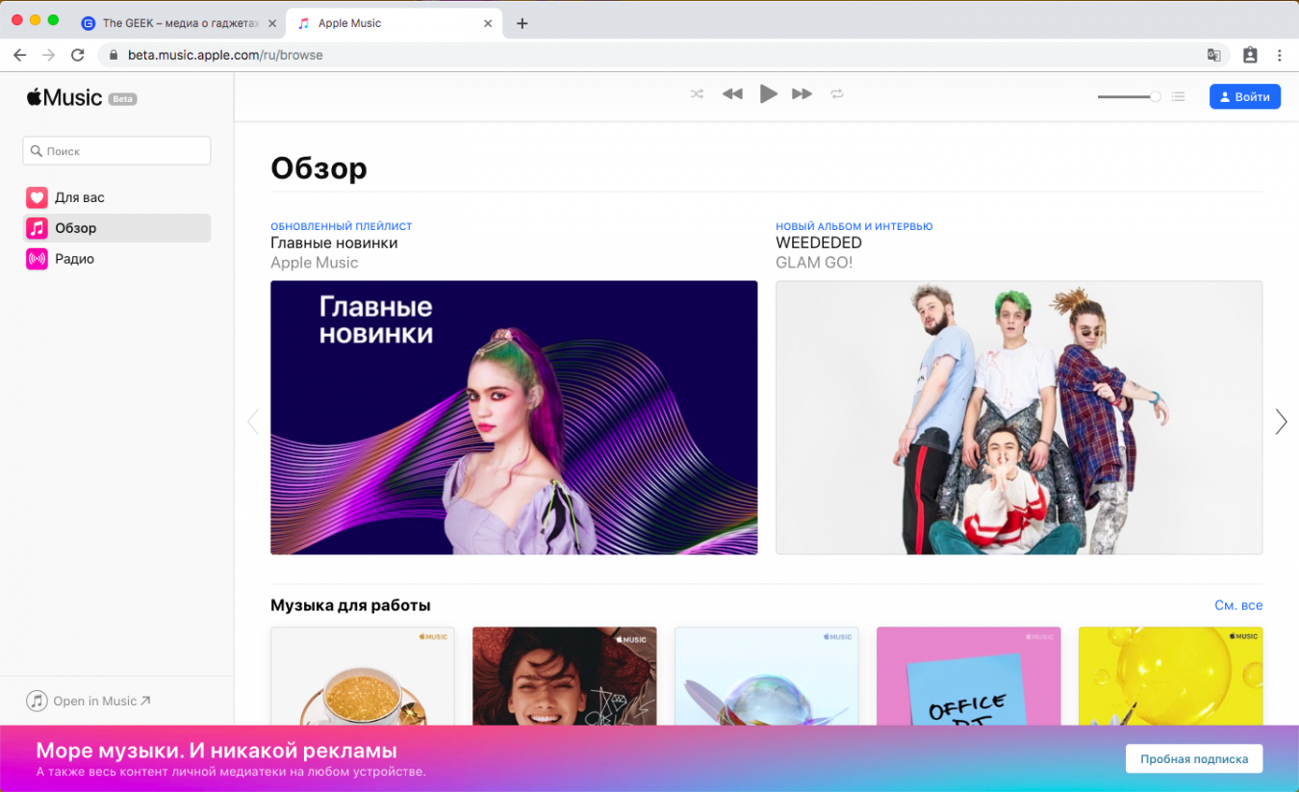
Task: Click the Apple Music Beta logo
Action: pos(81,97)
